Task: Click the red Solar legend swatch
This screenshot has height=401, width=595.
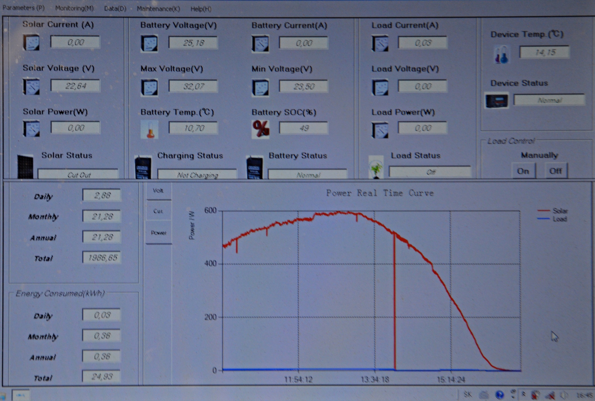Action: point(544,211)
